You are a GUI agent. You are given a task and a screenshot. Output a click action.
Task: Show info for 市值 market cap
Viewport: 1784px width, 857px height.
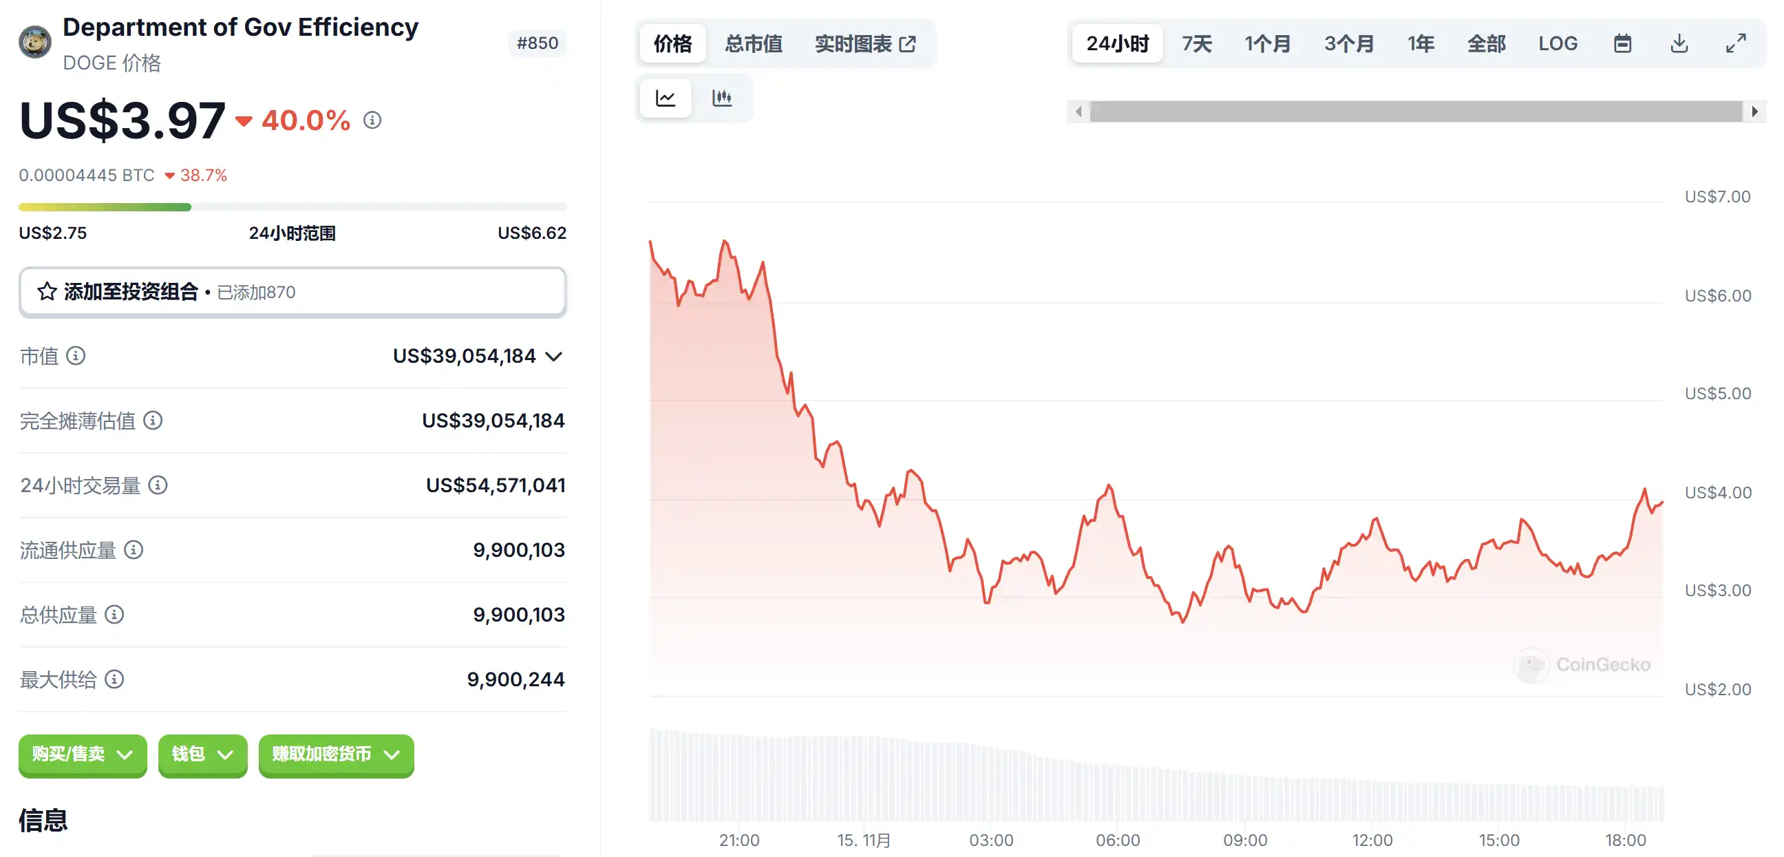click(76, 356)
